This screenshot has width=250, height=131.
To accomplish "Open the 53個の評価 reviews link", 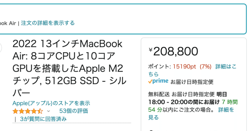I will 74,111.
